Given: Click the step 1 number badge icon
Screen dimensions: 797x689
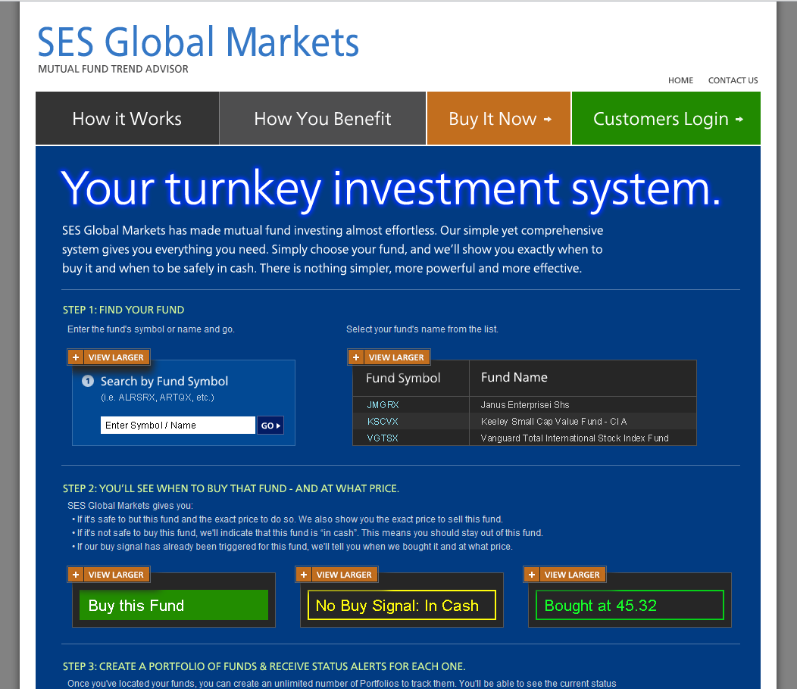Looking at the screenshot, I should point(88,382).
